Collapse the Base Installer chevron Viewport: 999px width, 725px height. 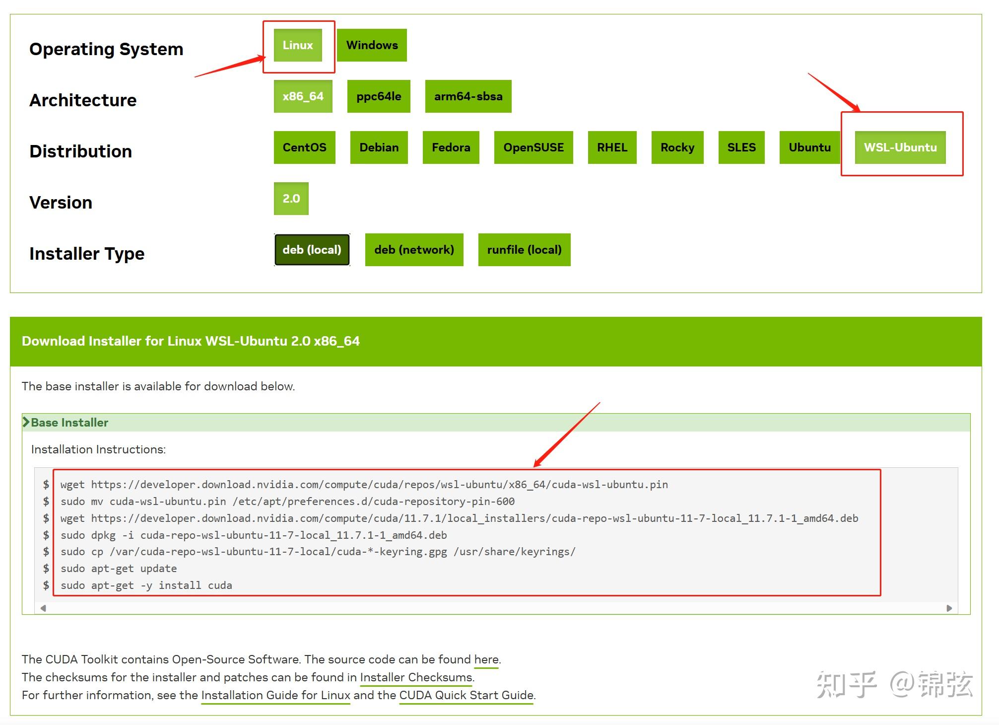26,423
